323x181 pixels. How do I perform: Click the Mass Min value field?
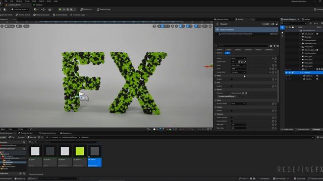239,125
